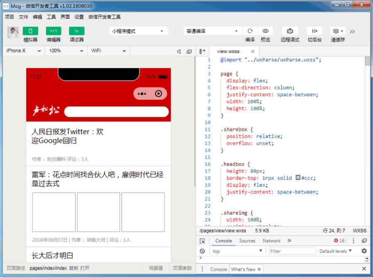Open article 人民日报发Twitter：欢迎Google回归
The height and width of the screenshot is (278, 373).
(68, 136)
